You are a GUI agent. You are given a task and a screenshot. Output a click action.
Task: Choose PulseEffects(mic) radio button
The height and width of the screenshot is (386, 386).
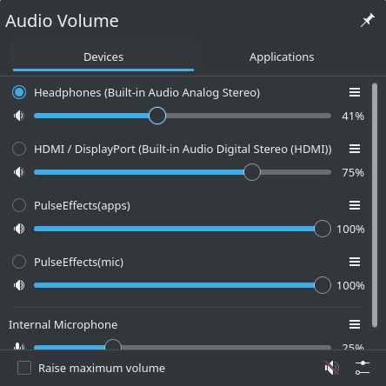[x=19, y=262]
